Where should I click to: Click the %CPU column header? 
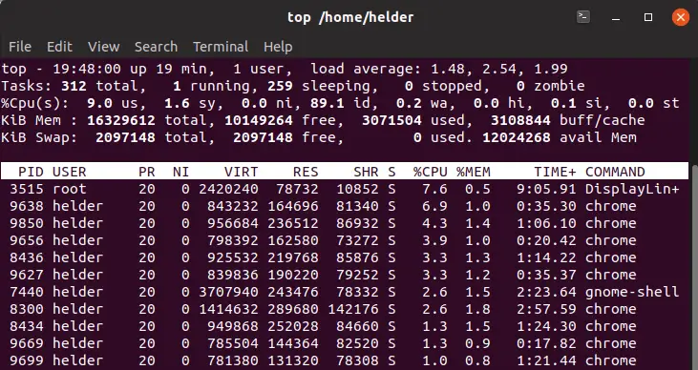[x=430, y=172]
